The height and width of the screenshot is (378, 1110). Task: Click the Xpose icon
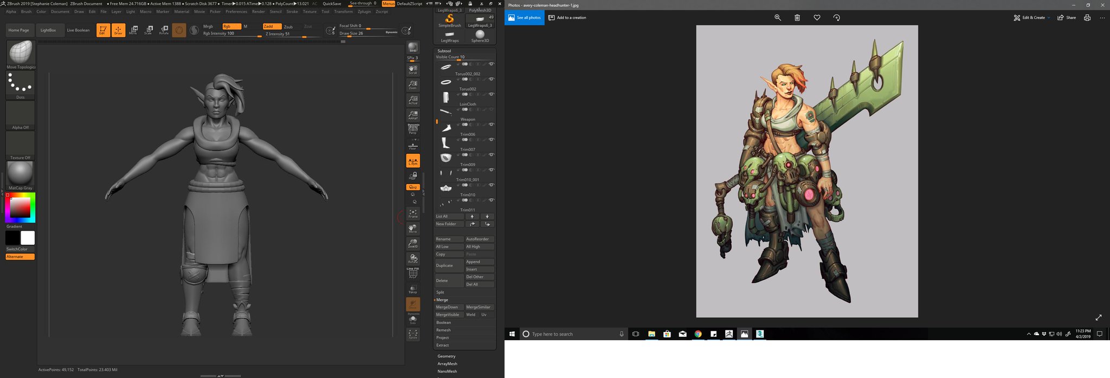click(x=413, y=335)
